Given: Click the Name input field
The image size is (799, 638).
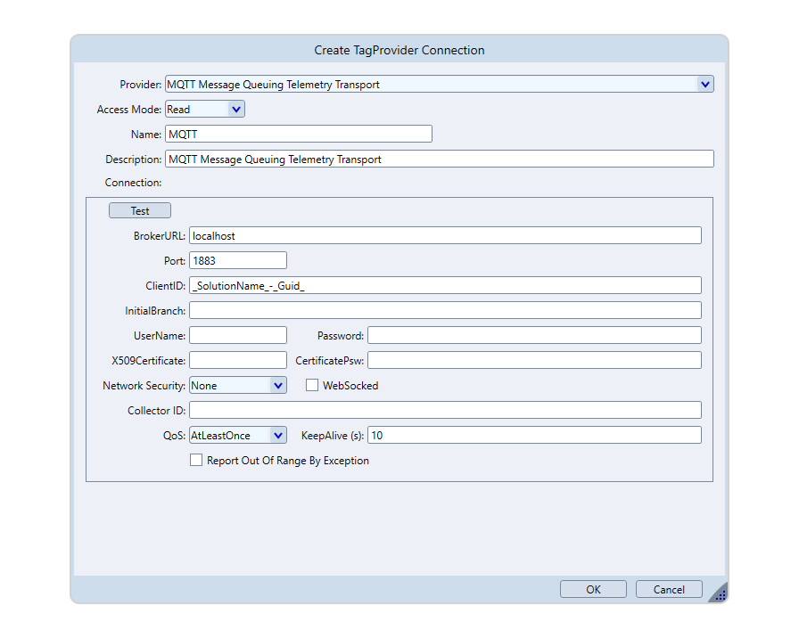Looking at the screenshot, I should click(x=299, y=135).
